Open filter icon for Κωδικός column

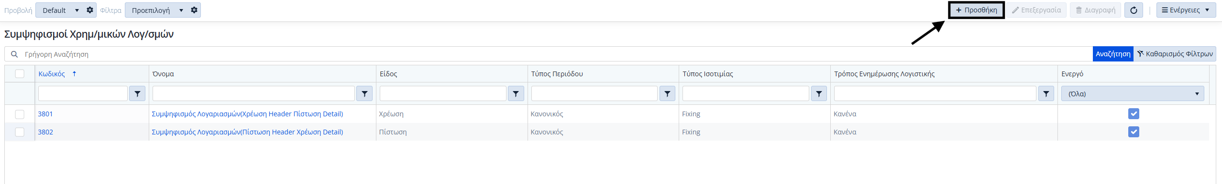[x=137, y=93]
